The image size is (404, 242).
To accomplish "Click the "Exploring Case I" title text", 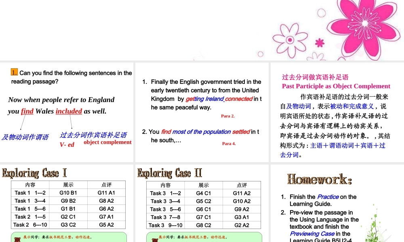I will click(34, 173).
